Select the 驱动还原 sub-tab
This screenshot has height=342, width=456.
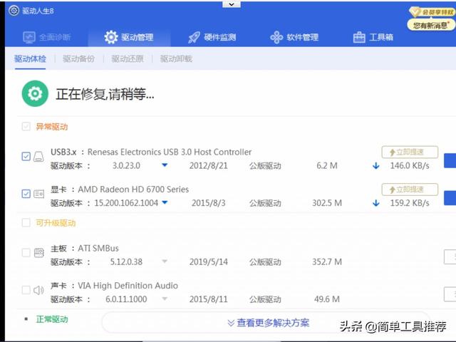tap(128, 58)
